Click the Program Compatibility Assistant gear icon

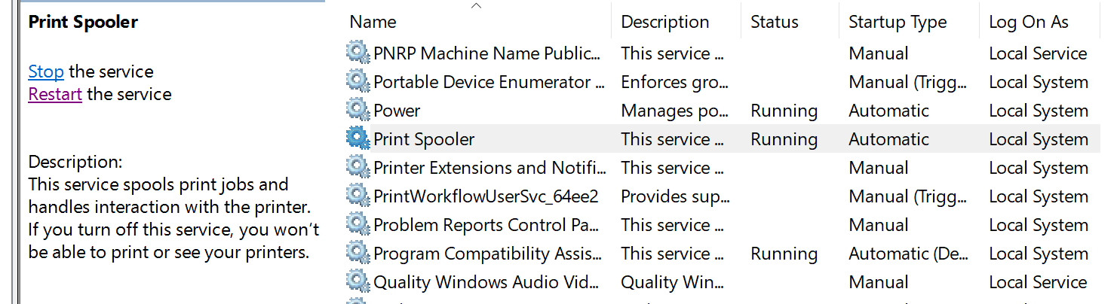pyautogui.click(x=357, y=253)
